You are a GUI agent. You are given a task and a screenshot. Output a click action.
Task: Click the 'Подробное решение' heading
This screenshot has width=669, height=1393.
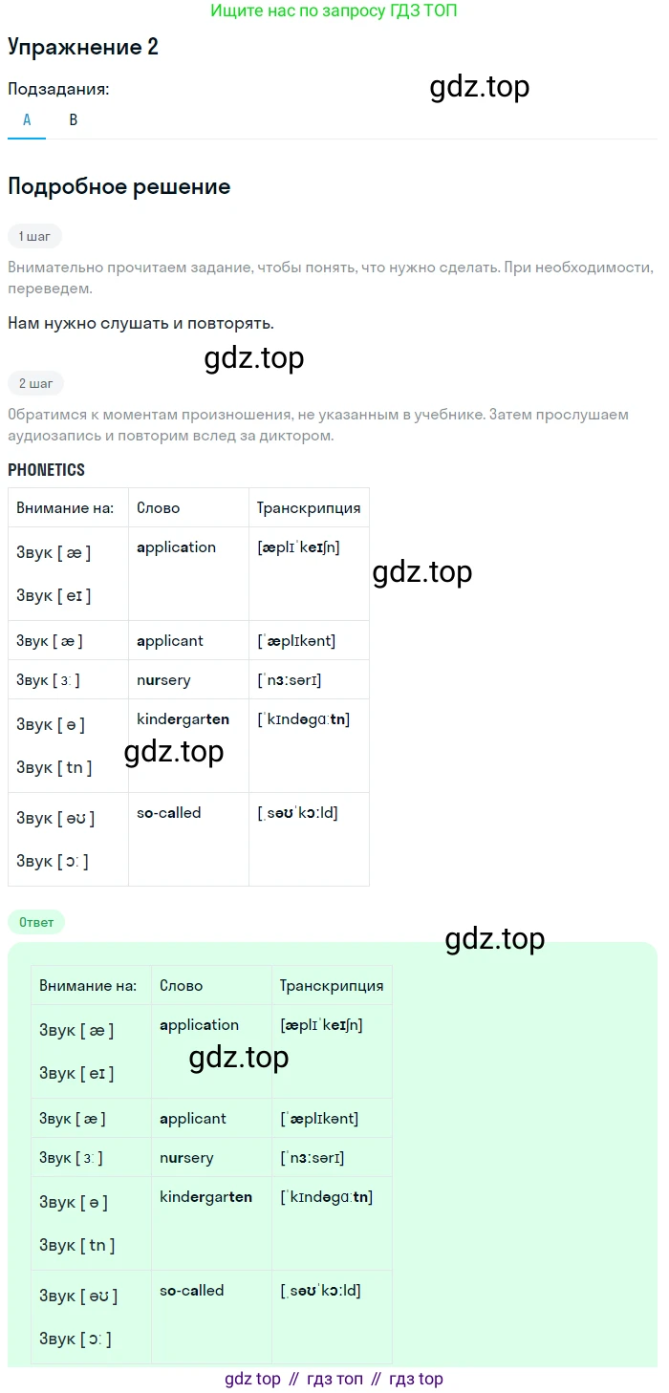119,186
